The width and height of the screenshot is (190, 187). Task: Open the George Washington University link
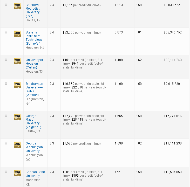click(34, 147)
